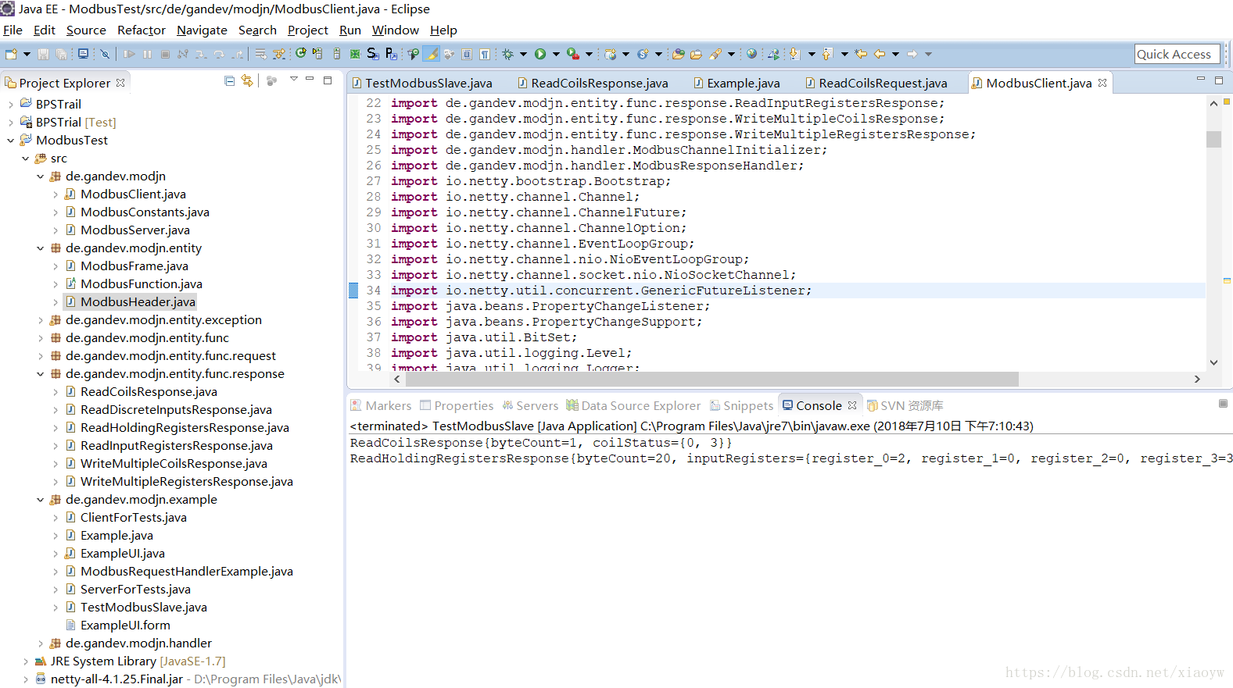Image resolution: width=1233 pixels, height=688 pixels.
Task: Select ModbusServer.java in Project Explorer
Action: coord(134,230)
